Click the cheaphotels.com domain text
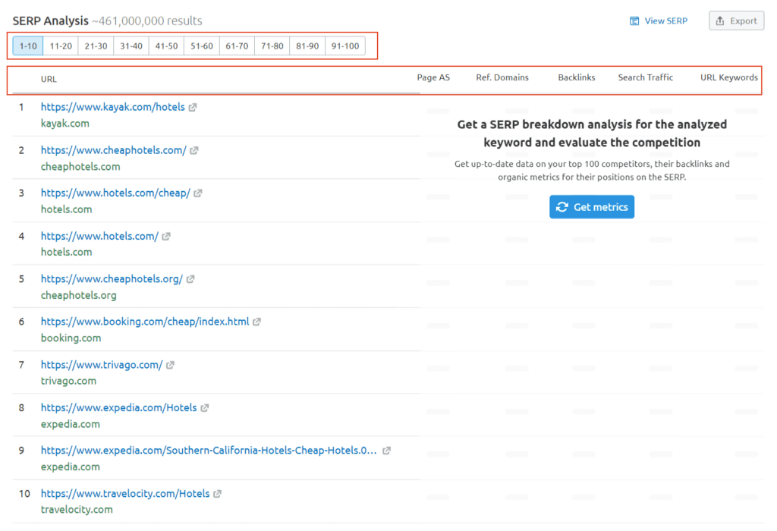This screenshot has height=531, width=777. (x=80, y=166)
